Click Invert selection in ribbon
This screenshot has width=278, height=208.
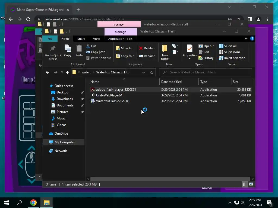tap(232, 58)
